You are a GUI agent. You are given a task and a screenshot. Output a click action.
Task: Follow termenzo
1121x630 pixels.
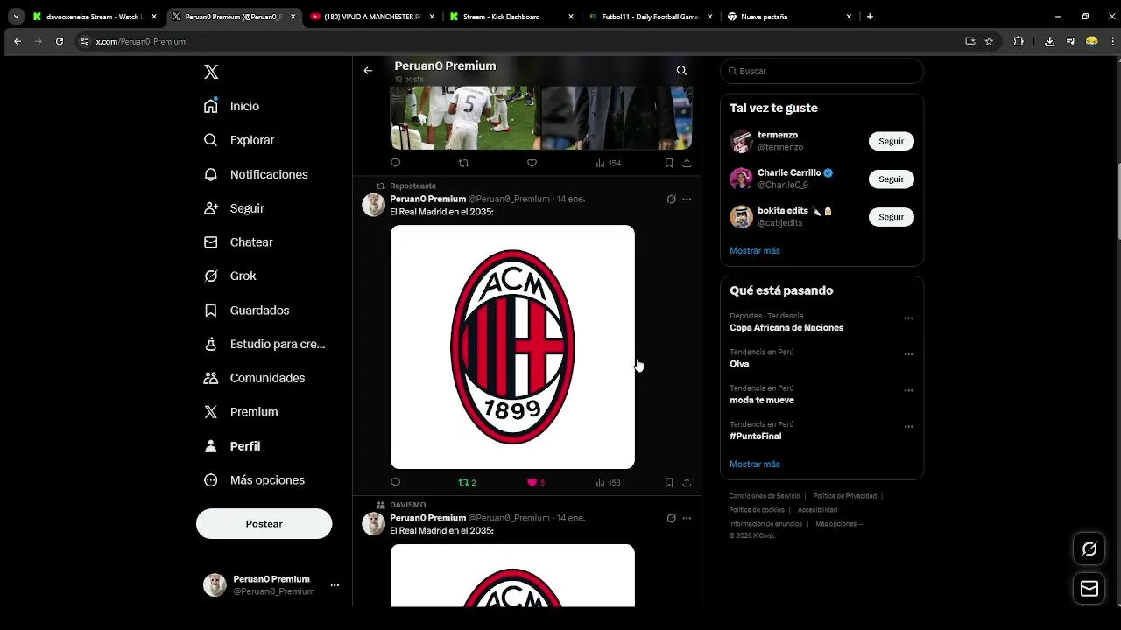tap(891, 141)
